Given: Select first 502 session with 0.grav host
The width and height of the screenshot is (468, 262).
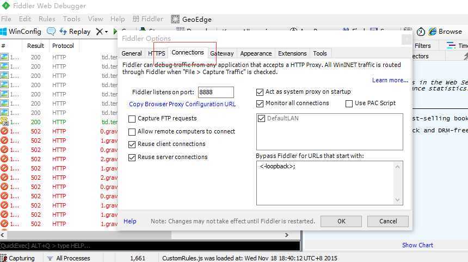Looking at the screenshot, I should [59, 131].
